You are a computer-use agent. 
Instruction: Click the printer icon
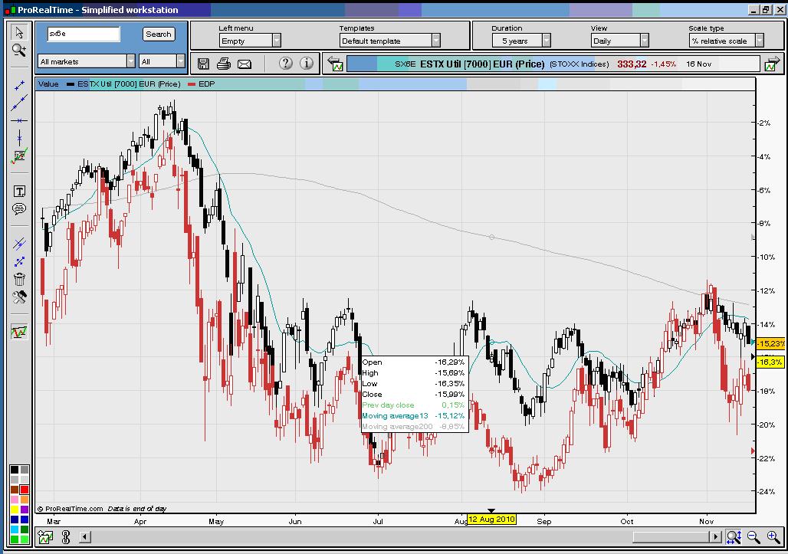point(224,64)
